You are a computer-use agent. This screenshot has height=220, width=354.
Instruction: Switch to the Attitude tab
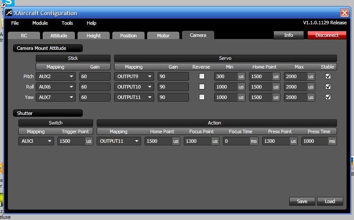[59, 36]
